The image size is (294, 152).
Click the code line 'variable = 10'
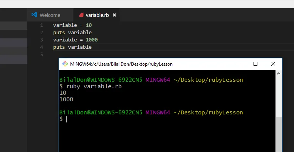tap(72, 25)
